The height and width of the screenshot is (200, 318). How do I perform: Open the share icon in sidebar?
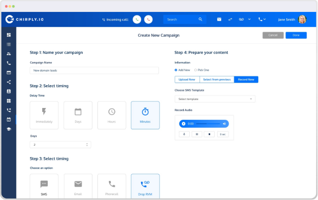point(9,82)
